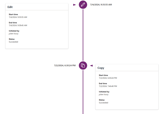Click the Copy card title
This screenshot has width=166, height=114.
(101, 68)
